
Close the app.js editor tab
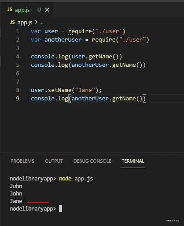[x=47, y=10]
